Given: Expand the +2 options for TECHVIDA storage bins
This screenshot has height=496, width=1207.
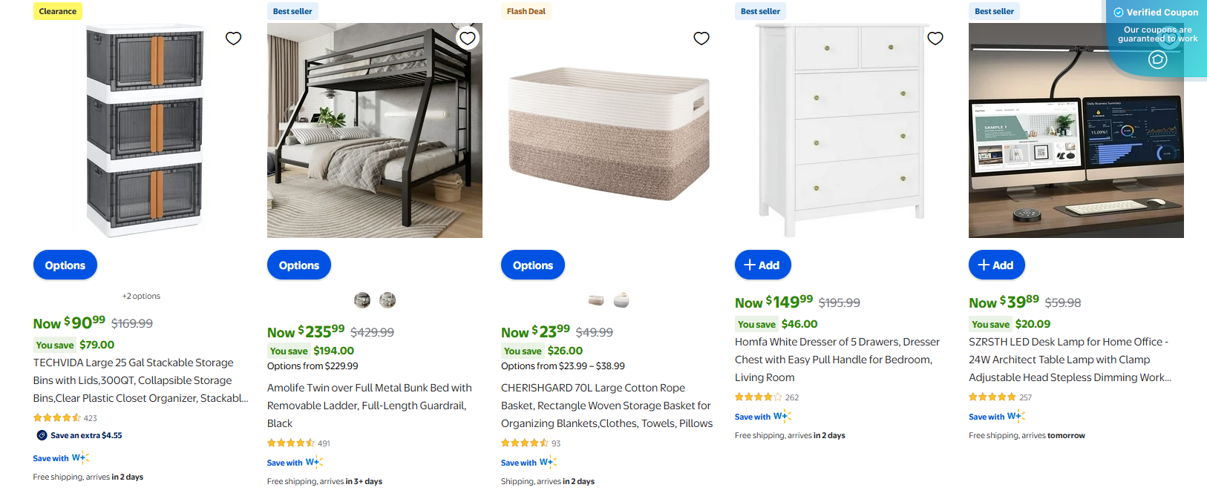Looking at the screenshot, I should [141, 296].
